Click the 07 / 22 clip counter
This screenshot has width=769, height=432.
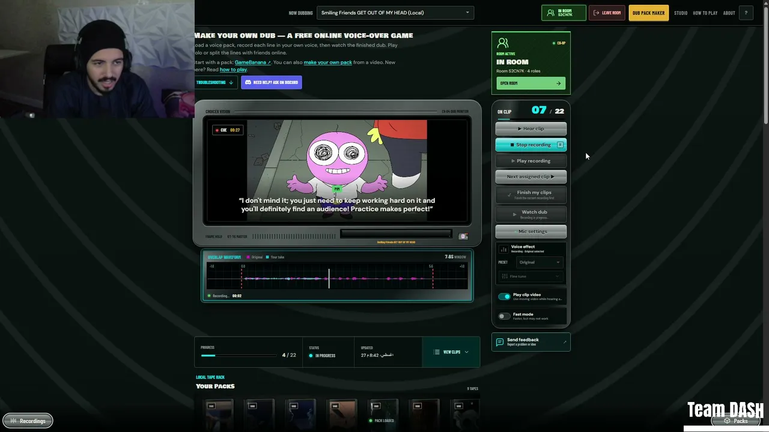tap(548, 111)
